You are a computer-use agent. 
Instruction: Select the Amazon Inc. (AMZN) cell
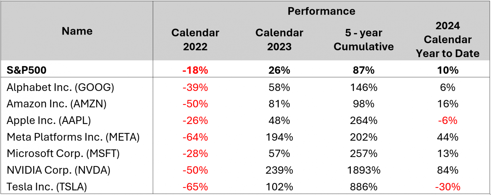(x=56, y=104)
